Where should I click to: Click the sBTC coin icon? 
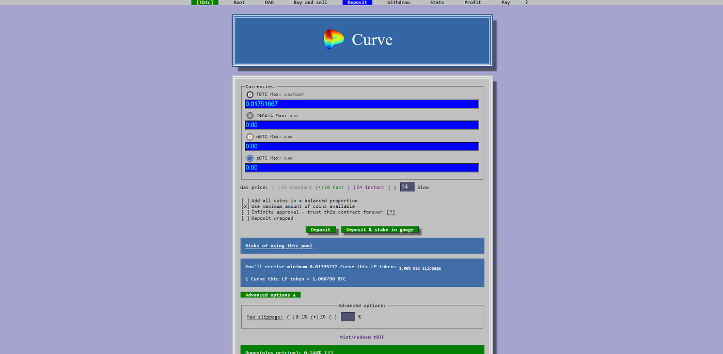click(x=250, y=158)
